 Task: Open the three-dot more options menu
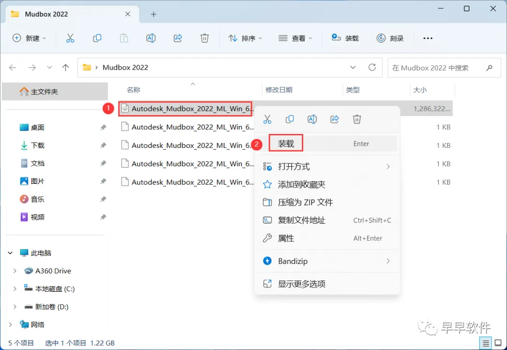(x=428, y=38)
